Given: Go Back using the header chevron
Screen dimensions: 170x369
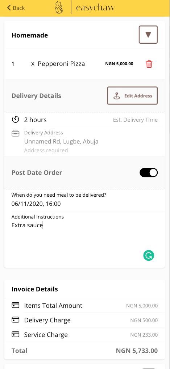Looking at the screenshot, I should pos(16,8).
